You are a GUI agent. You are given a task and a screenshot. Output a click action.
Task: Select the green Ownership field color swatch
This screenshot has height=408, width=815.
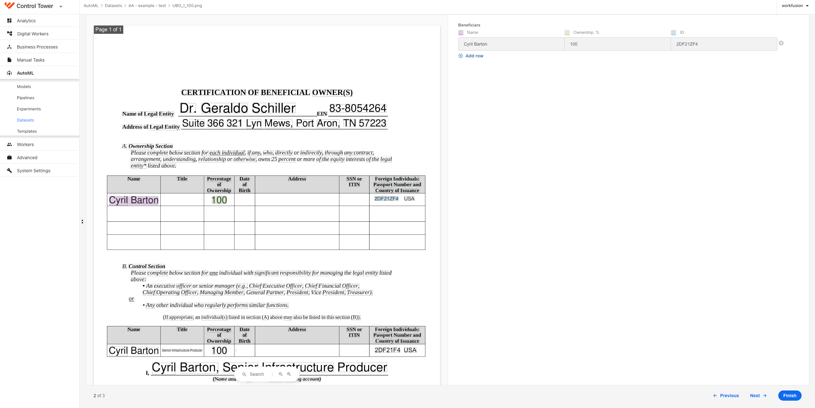point(567,33)
